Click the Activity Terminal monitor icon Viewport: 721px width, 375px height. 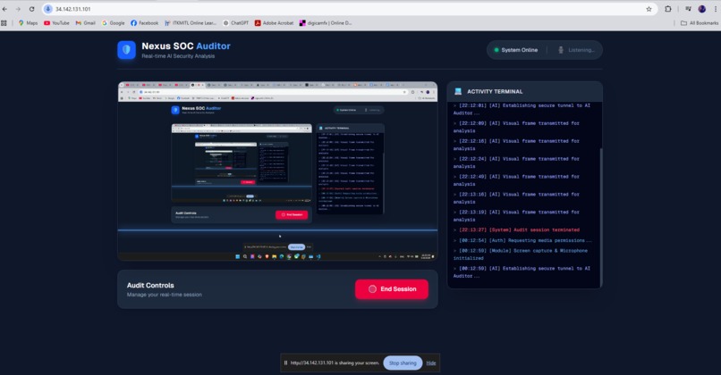tap(458, 91)
